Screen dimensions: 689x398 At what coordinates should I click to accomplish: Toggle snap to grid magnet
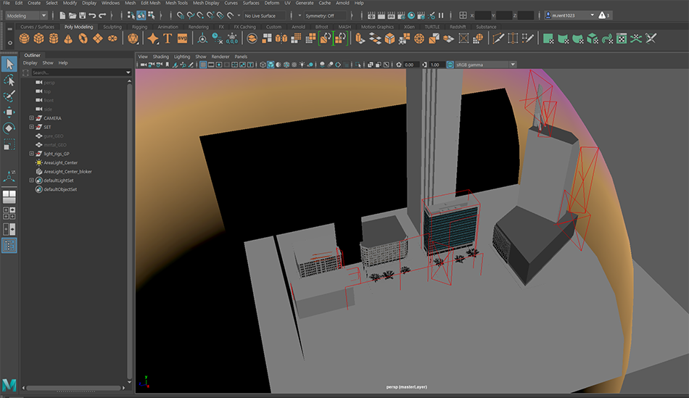(180, 15)
